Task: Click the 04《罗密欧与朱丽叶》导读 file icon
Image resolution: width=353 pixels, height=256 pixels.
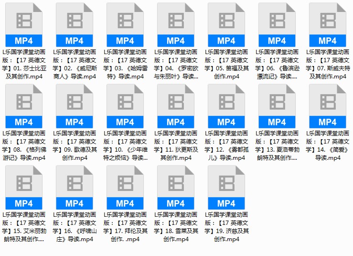Action: coord(176,25)
